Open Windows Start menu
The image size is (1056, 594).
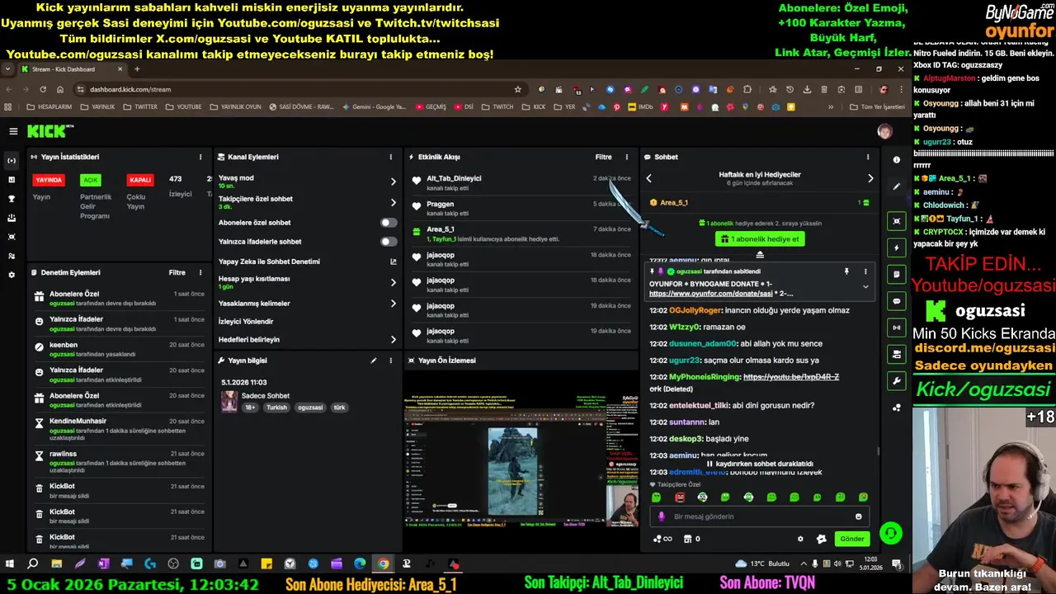click(x=10, y=563)
